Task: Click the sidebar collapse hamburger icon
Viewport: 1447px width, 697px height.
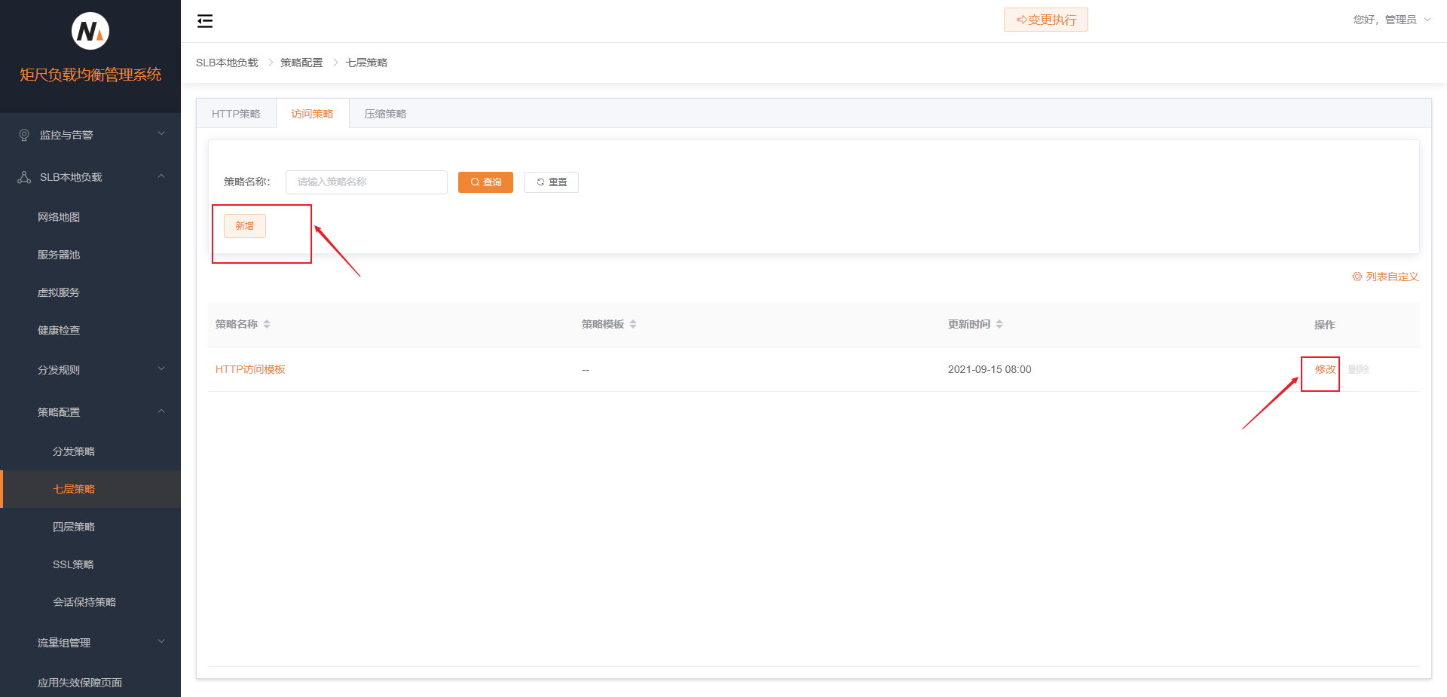Action: (205, 21)
